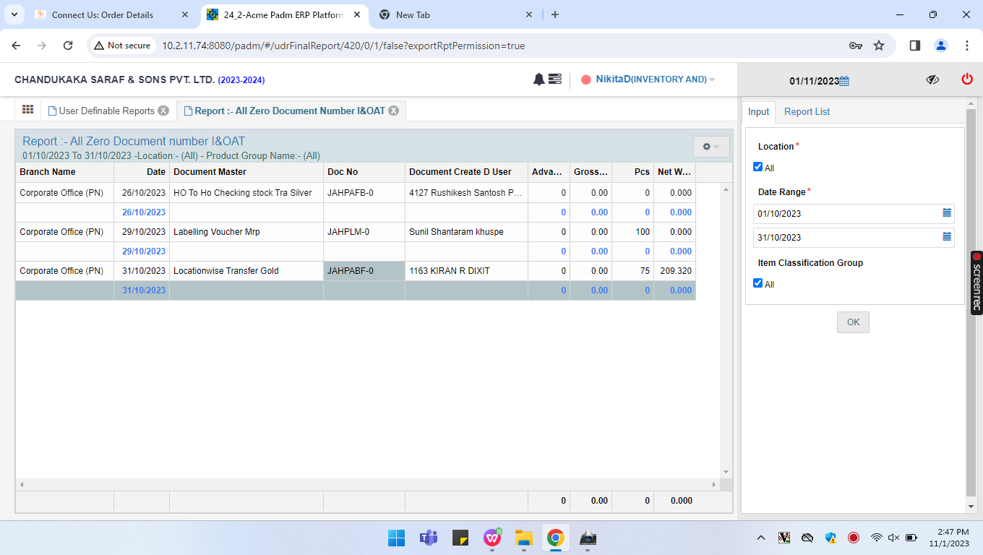Toggle the hidden-eye visibility icon in header
The width and height of the screenshot is (983, 555).
coord(932,79)
